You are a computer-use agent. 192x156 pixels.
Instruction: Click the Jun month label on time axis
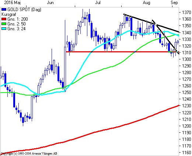[50, 3]
